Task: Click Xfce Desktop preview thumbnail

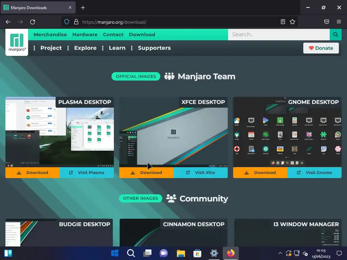Action: (x=173, y=132)
